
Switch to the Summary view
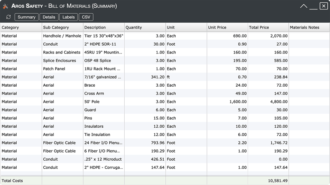[27, 17]
